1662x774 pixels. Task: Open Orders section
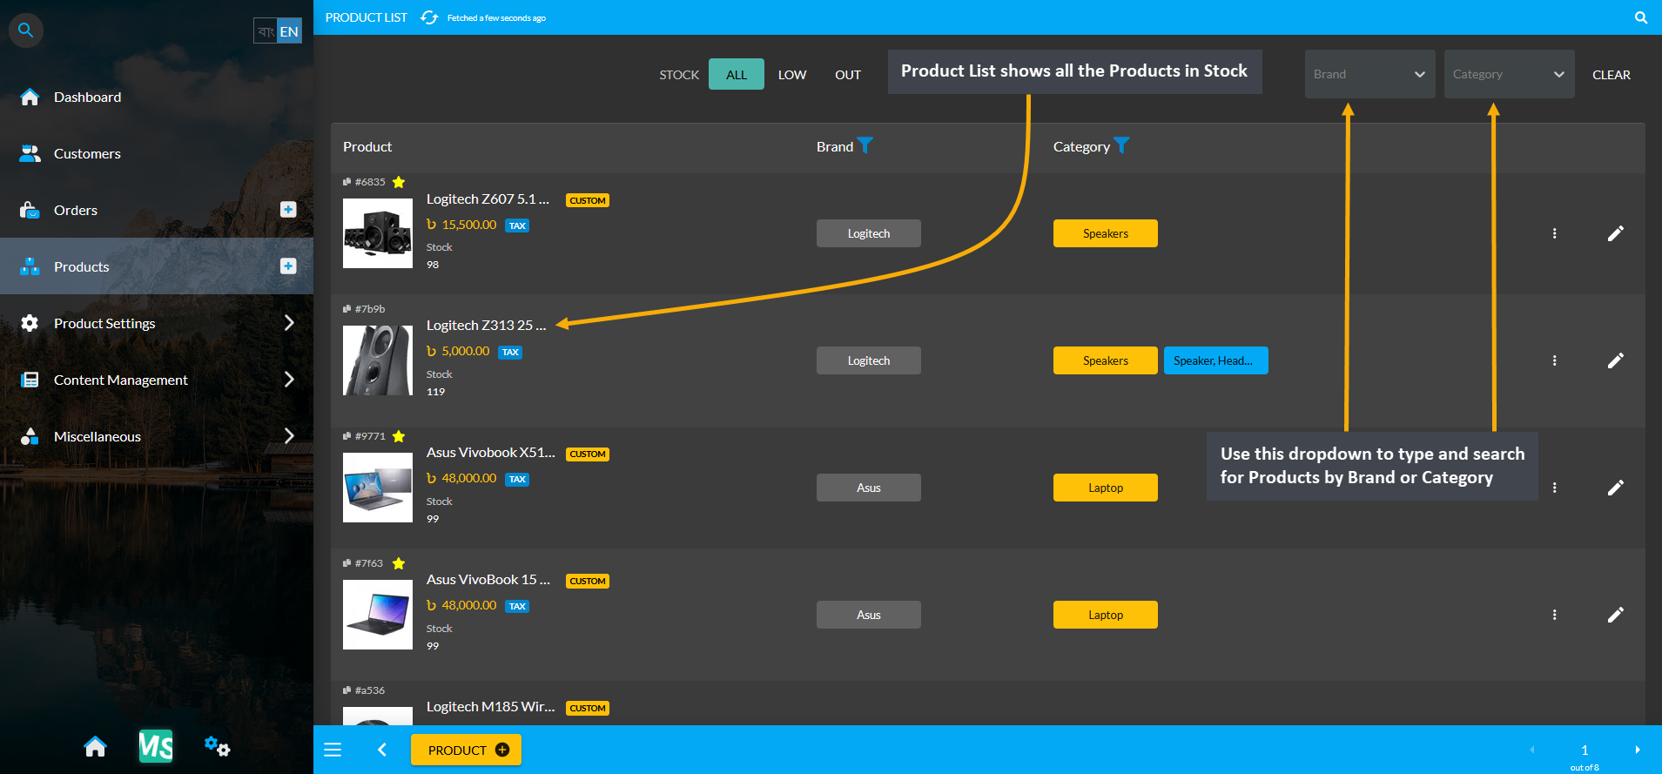click(76, 210)
